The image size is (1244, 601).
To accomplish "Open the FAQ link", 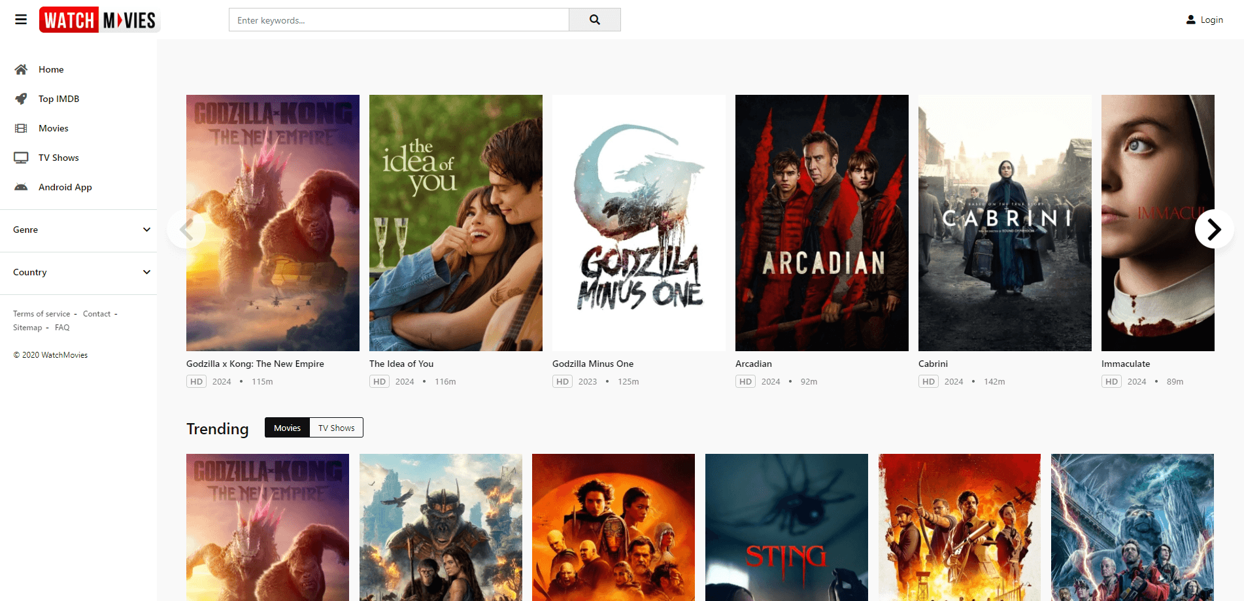I will tap(62, 328).
